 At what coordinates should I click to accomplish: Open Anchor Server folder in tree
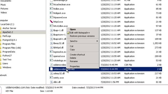(x=9, y=28)
